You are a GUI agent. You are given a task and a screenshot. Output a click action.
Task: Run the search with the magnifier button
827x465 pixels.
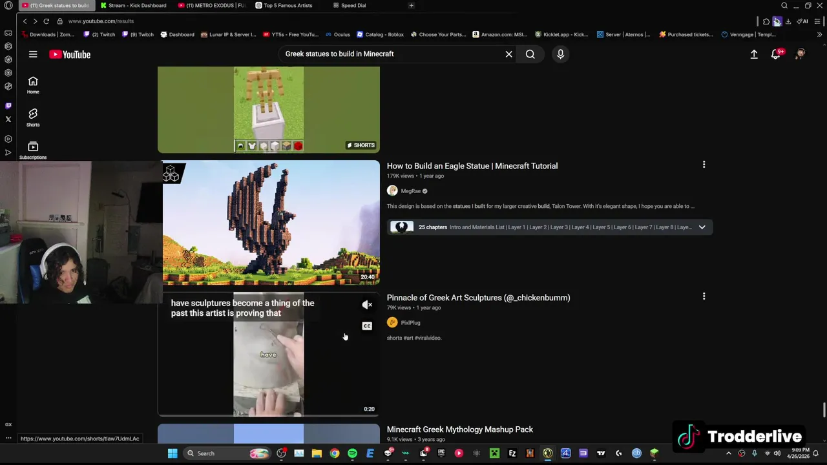[x=530, y=54]
